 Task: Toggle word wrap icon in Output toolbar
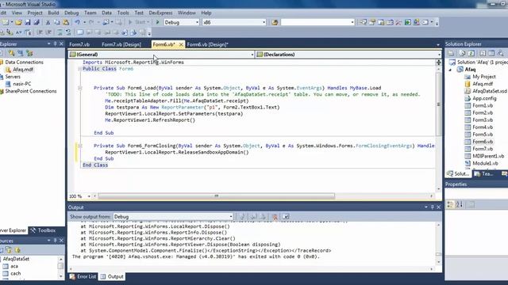[286, 217]
